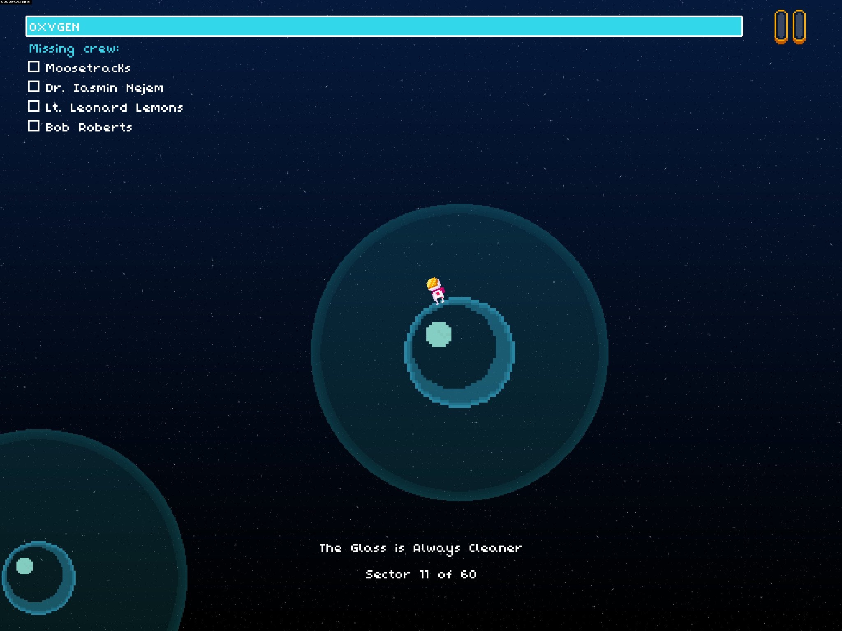
Task: Click the 'Sector 11 of 60' text
Action: pos(421,574)
